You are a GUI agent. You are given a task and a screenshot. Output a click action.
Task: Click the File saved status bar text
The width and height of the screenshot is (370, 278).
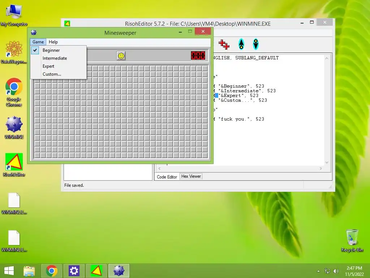pyautogui.click(x=74, y=185)
